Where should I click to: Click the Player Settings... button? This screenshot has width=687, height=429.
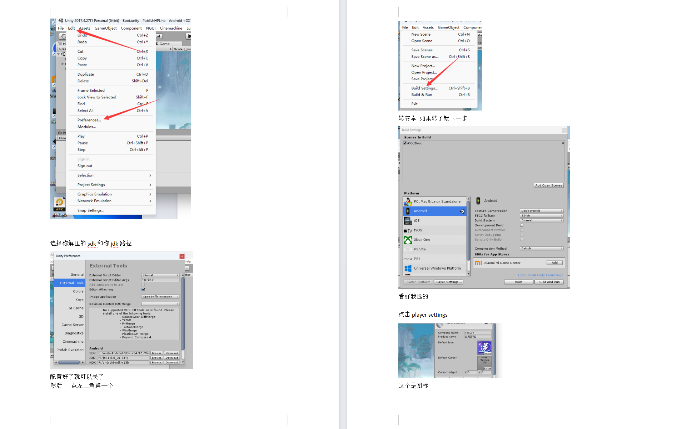click(x=448, y=282)
